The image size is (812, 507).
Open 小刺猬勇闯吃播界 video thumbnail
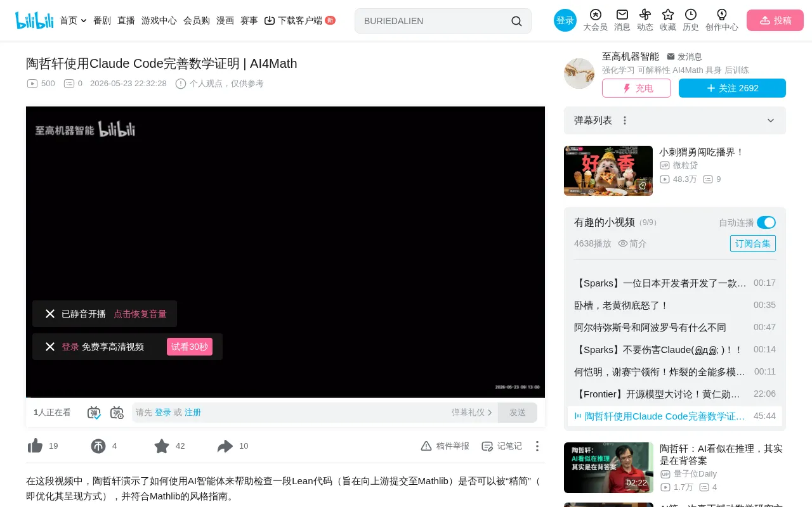(x=608, y=170)
